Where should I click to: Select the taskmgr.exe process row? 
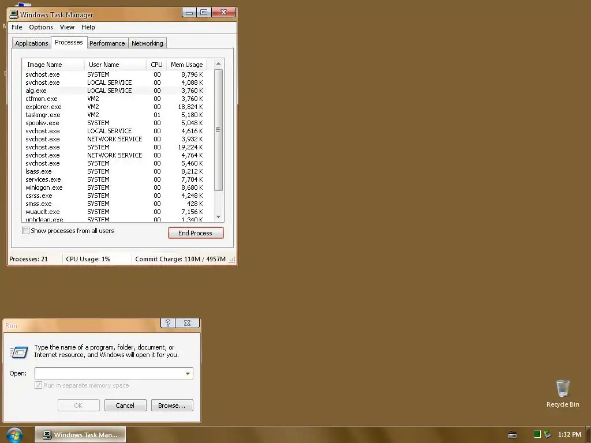tap(114, 115)
